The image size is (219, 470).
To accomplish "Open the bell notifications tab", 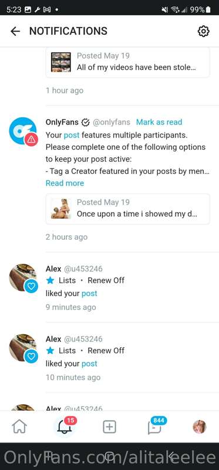I will click(x=65, y=427).
